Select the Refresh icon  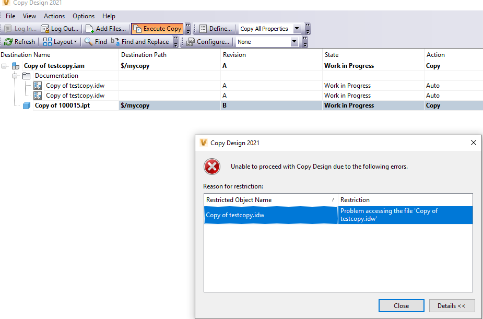coord(9,42)
